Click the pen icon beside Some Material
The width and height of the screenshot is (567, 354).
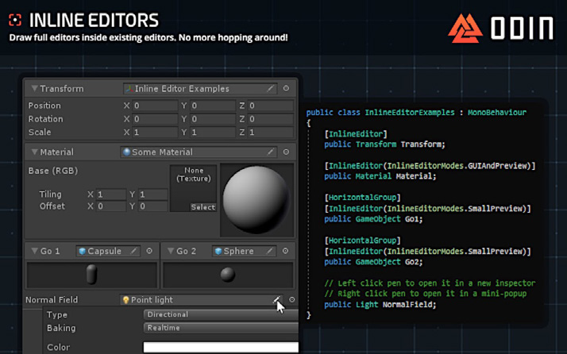[x=270, y=152]
